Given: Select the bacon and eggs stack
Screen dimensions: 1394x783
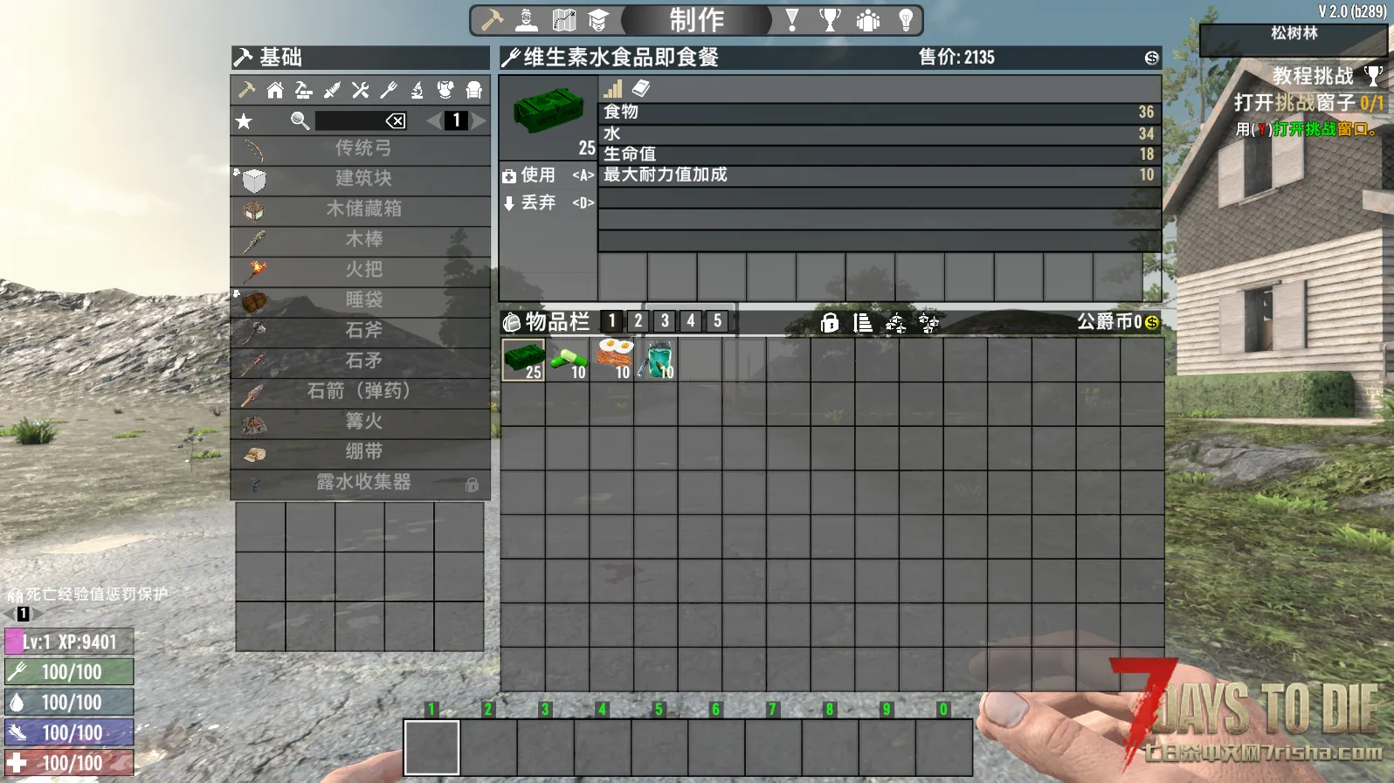Looking at the screenshot, I should (612, 360).
